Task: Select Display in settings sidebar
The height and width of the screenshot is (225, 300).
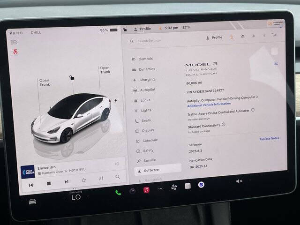Action: pyautogui.click(x=145, y=131)
